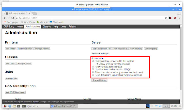The image size is (184, 110).
Task: Go back using browser back arrow
Action: click(x=5, y=18)
